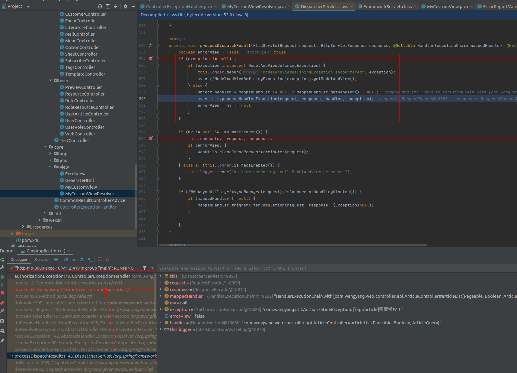Switch to MyCustomViewResolver.java tab
Viewport: 517px width, 373px height.
click(x=256, y=6)
